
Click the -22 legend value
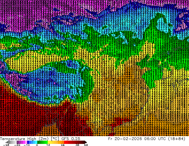coord(17,145)
